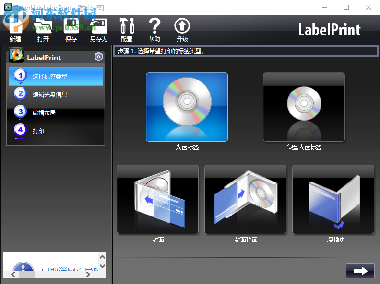Minimize the LabelPrint window

325,7
